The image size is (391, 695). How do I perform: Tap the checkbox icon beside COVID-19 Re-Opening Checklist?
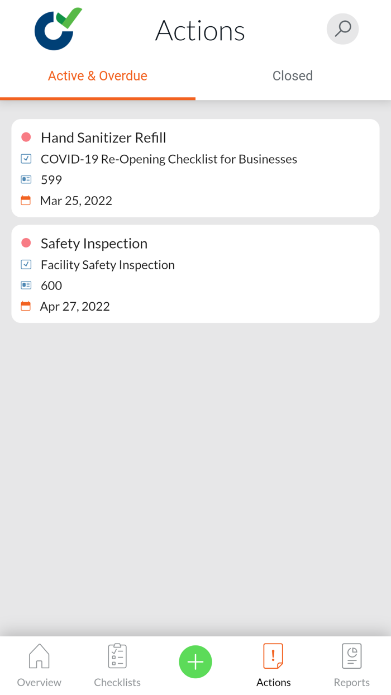coord(26,159)
